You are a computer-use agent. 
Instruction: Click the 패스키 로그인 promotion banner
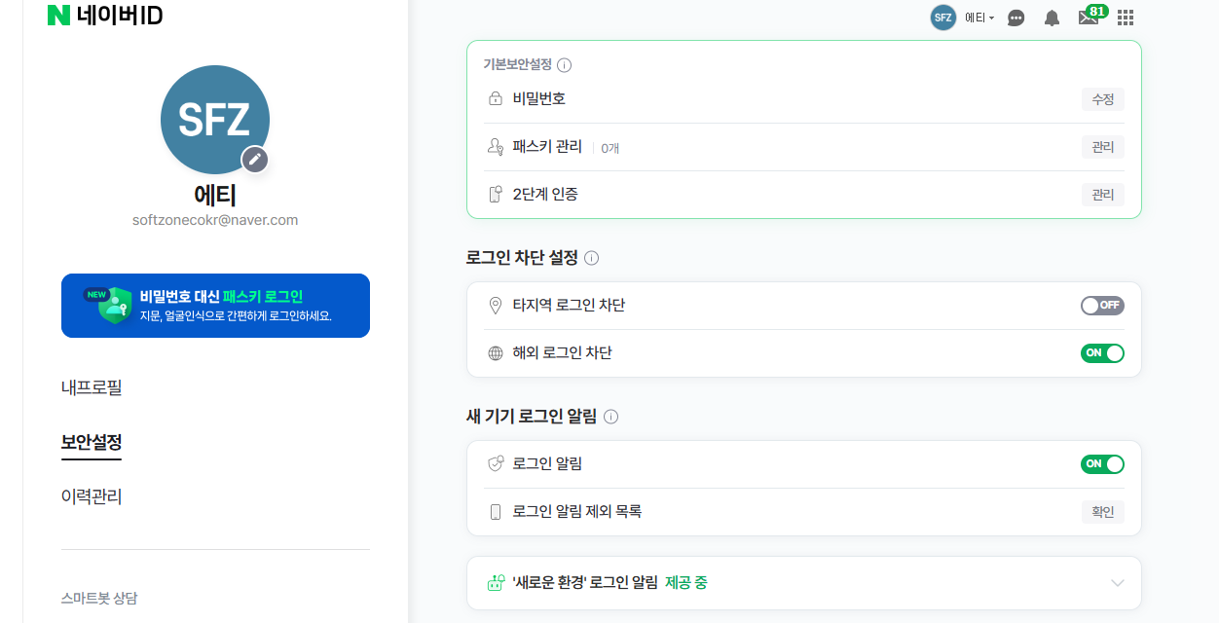pos(215,306)
